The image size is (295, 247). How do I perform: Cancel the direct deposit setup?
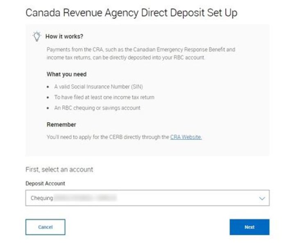[45, 227]
